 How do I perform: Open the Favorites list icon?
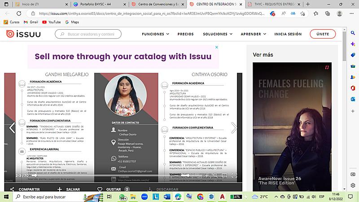(x=316, y=13)
